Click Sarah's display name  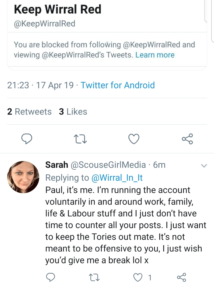tap(57, 165)
